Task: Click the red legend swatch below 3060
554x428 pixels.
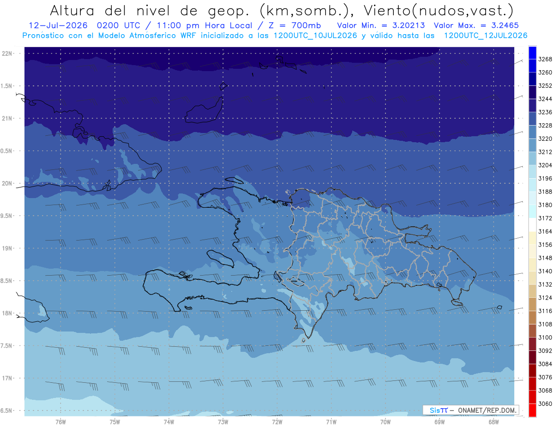Action: click(532, 410)
